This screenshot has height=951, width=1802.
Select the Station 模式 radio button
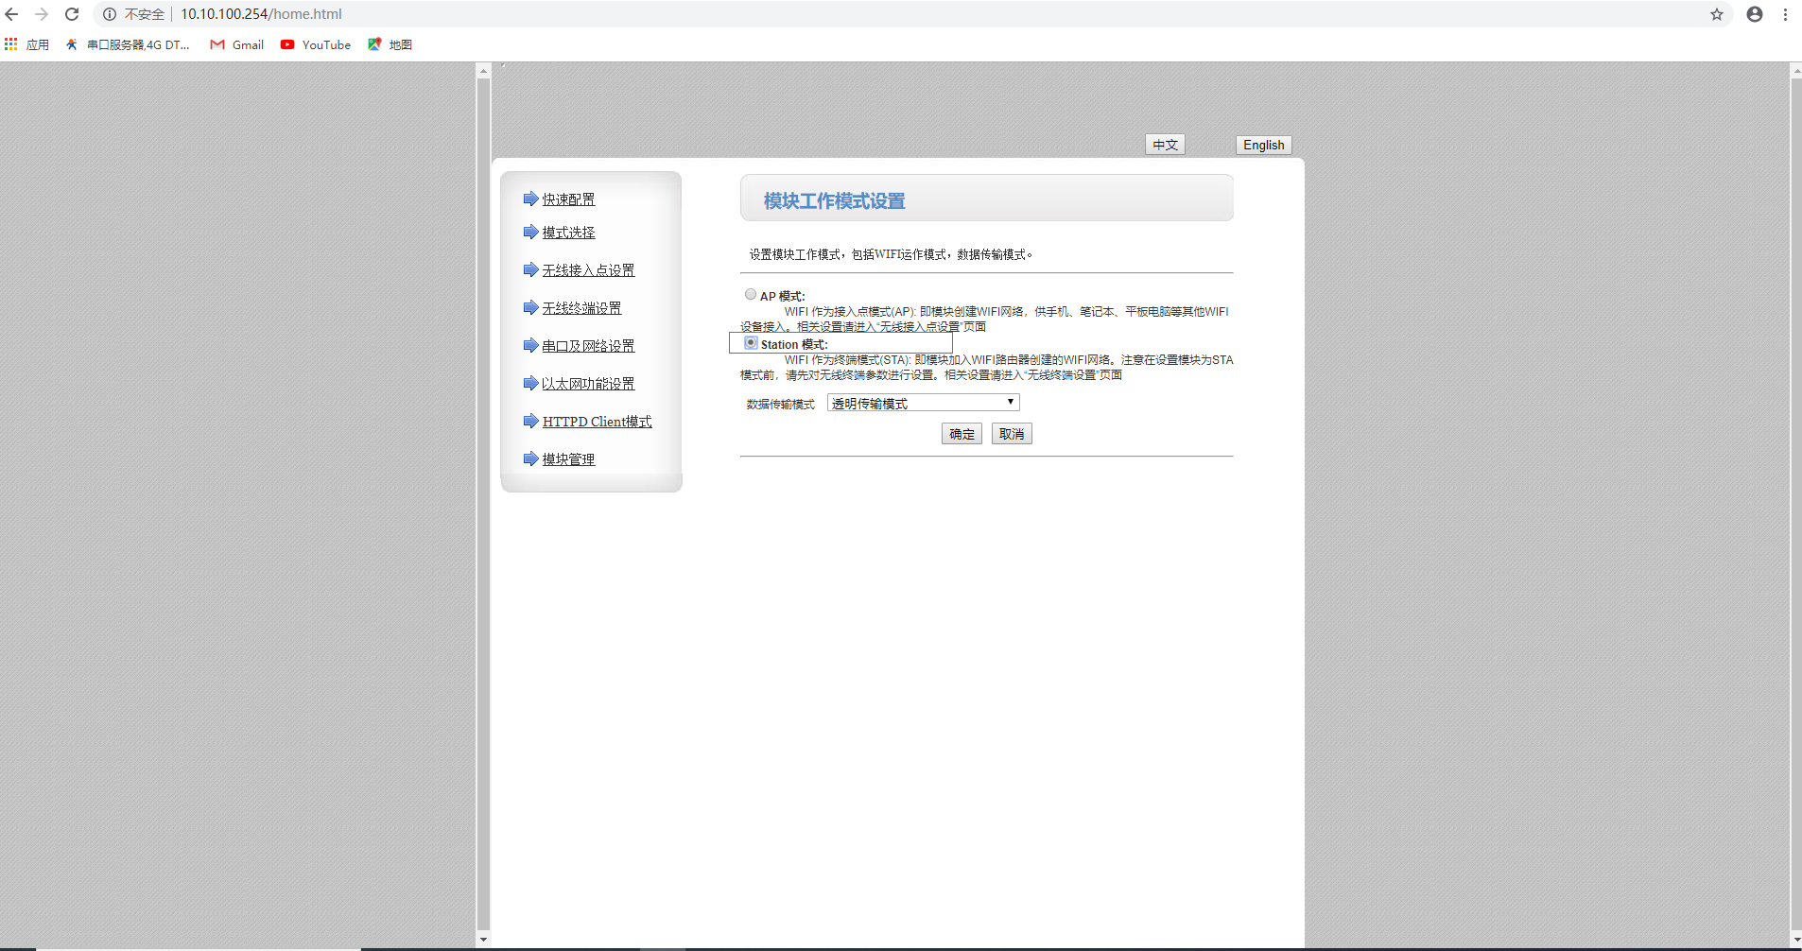[x=751, y=343]
